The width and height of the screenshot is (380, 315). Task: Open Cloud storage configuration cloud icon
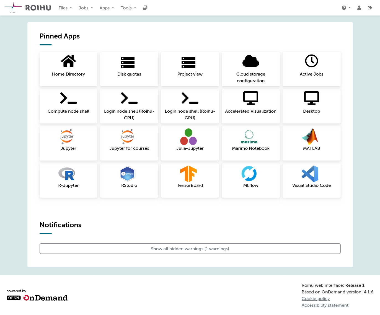click(251, 61)
